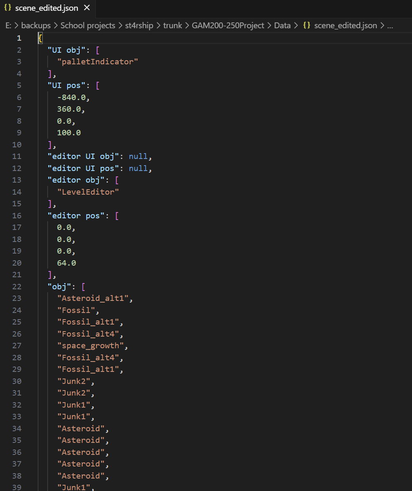Click scene_edited.json in the breadcrumb path

pyautogui.click(x=345, y=26)
